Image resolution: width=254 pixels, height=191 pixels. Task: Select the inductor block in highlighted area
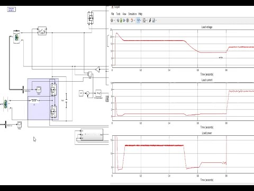coord(34,101)
